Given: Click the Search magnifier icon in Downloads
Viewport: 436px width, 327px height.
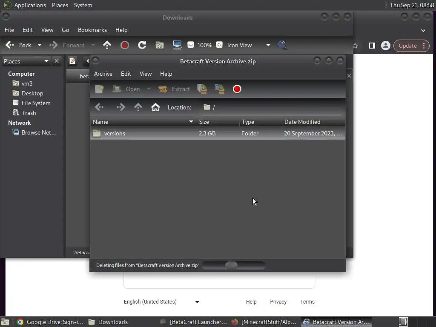Looking at the screenshot, I should (282, 45).
